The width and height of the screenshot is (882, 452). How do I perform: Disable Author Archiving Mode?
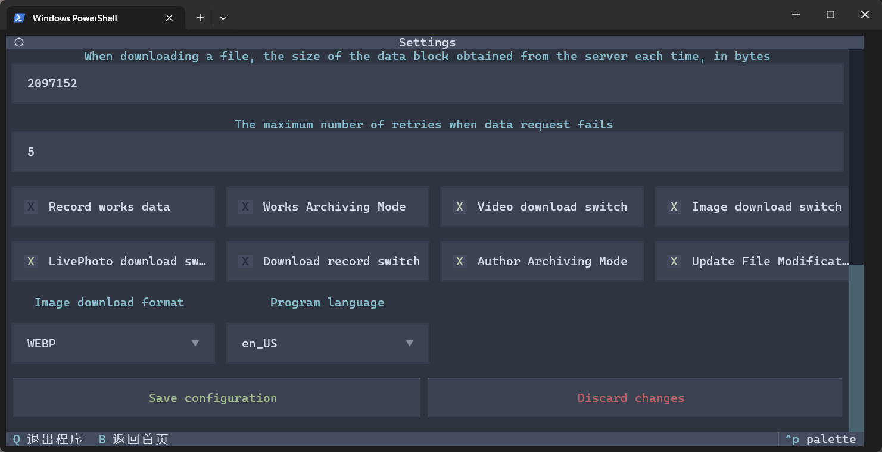460,261
